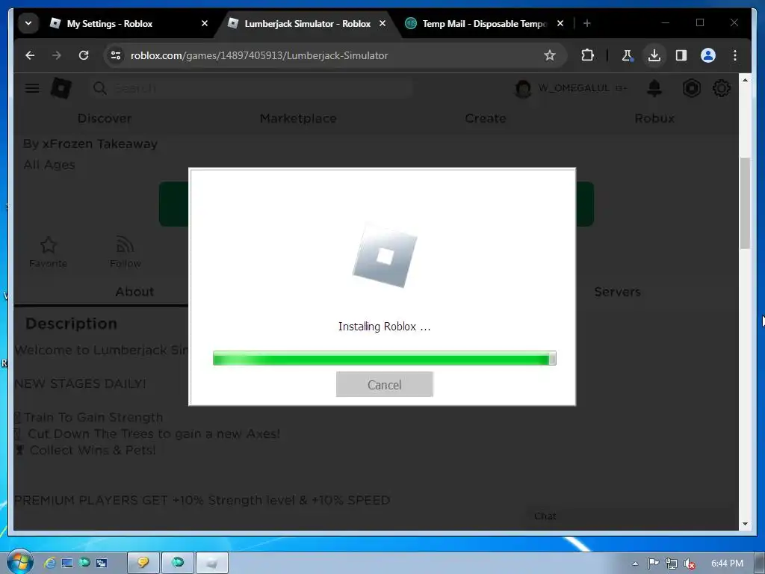Open a new browser tab
Image resolution: width=765 pixels, height=574 pixels.
(587, 23)
